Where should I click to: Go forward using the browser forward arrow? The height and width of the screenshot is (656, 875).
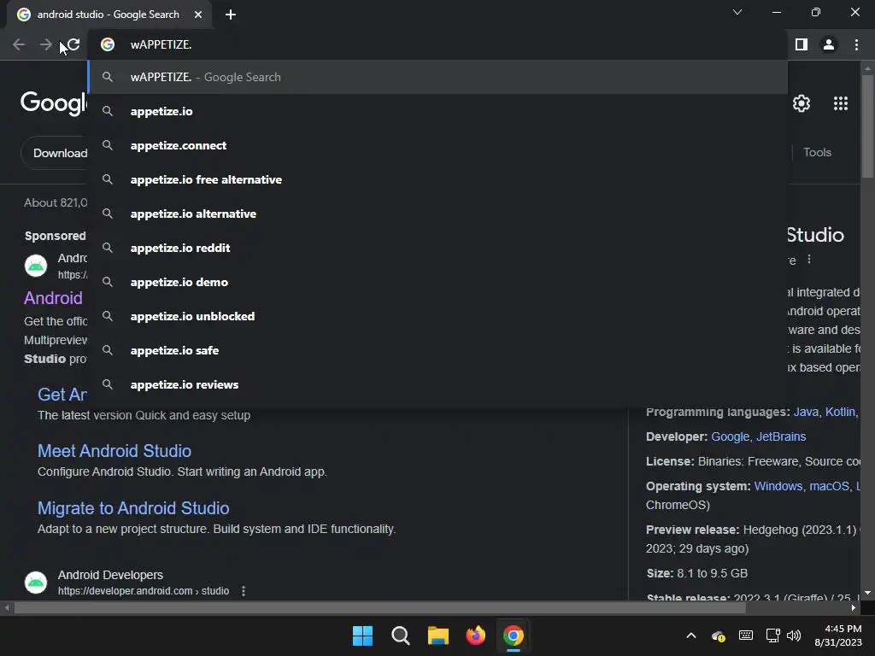46,44
